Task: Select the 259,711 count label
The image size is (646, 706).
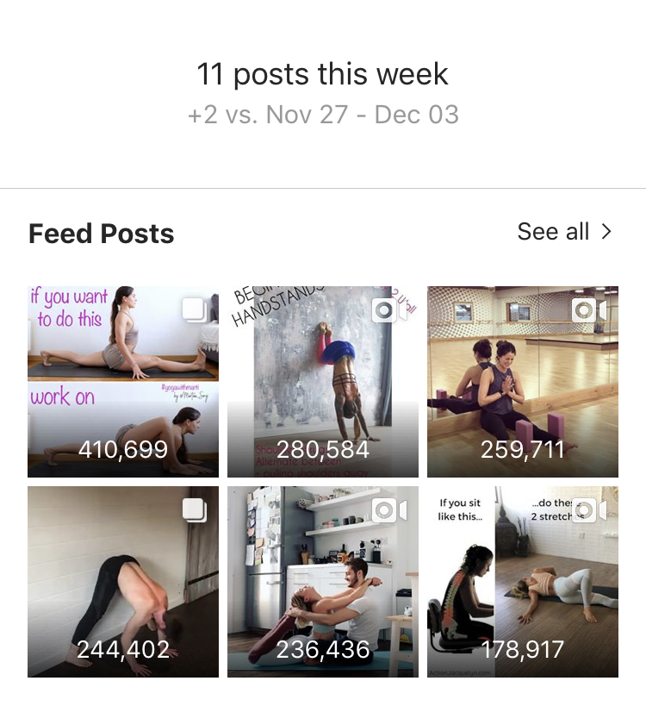Action: click(x=522, y=449)
